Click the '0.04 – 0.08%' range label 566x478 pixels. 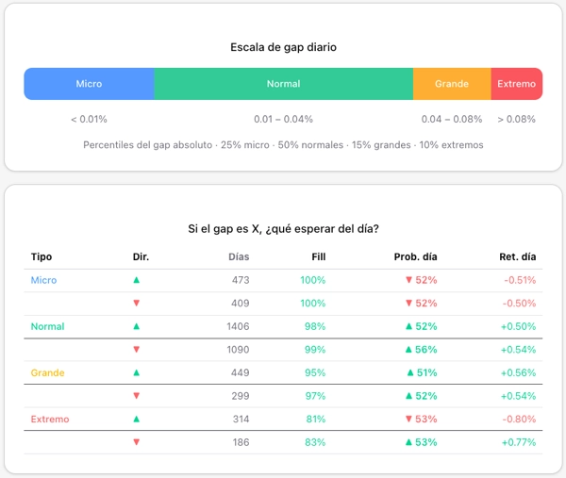(x=452, y=119)
